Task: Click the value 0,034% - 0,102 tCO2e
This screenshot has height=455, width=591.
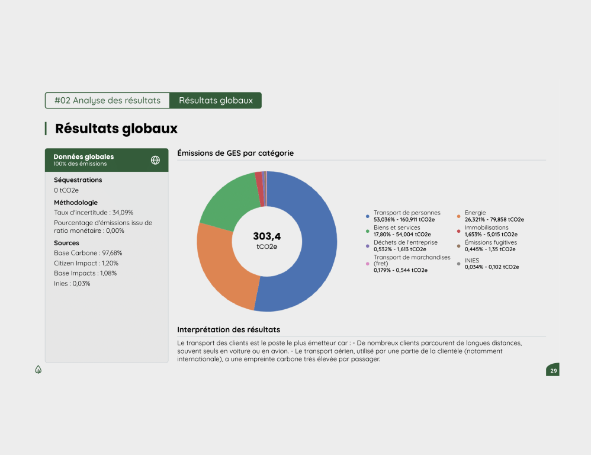Action: point(492,267)
